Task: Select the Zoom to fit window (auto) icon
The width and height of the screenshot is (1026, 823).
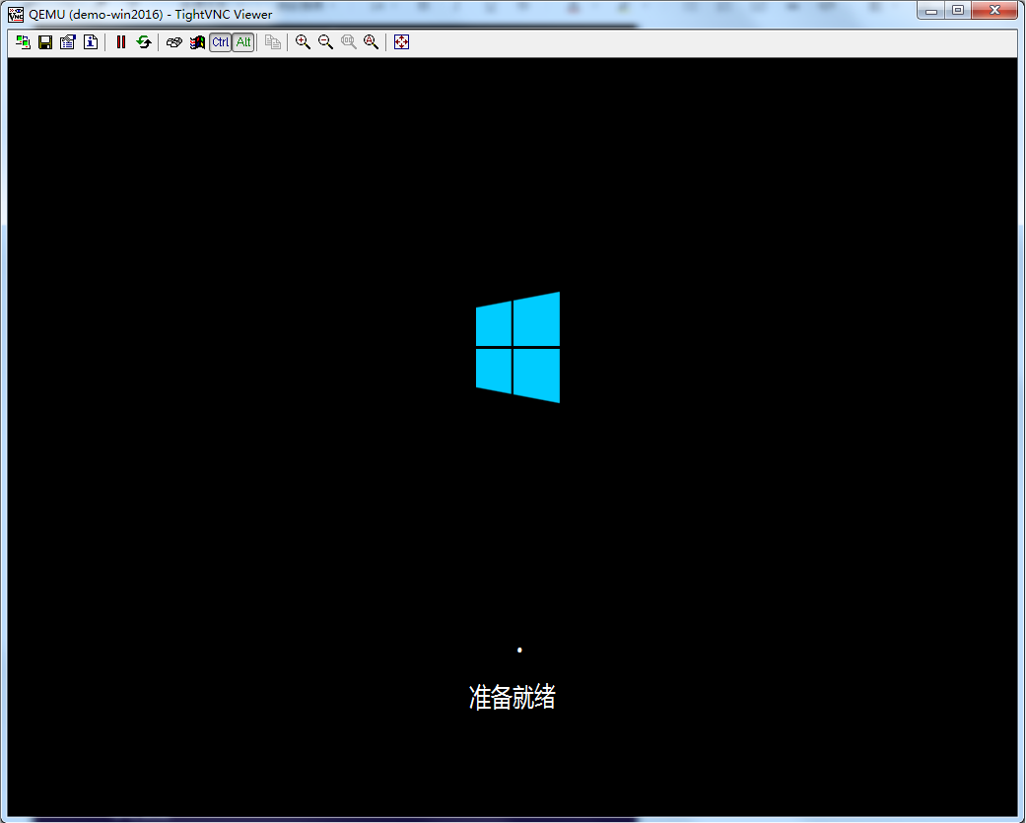Action: click(x=371, y=42)
